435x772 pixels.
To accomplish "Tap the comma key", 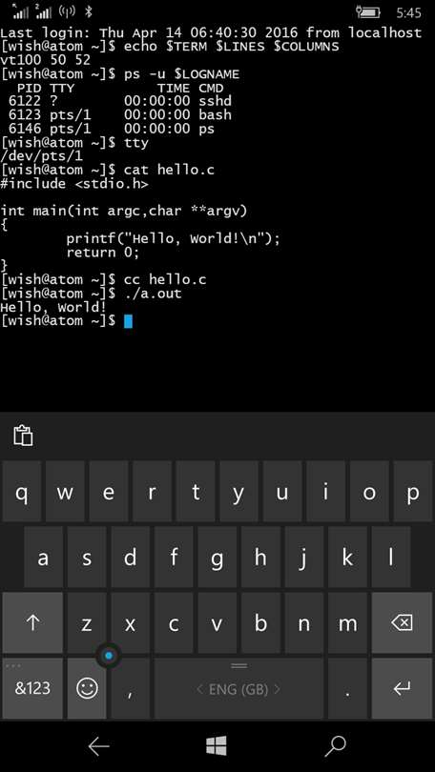I will 130,688.
